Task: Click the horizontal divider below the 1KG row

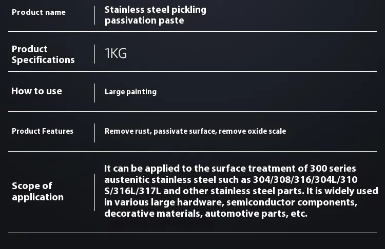Action: tap(192, 71)
